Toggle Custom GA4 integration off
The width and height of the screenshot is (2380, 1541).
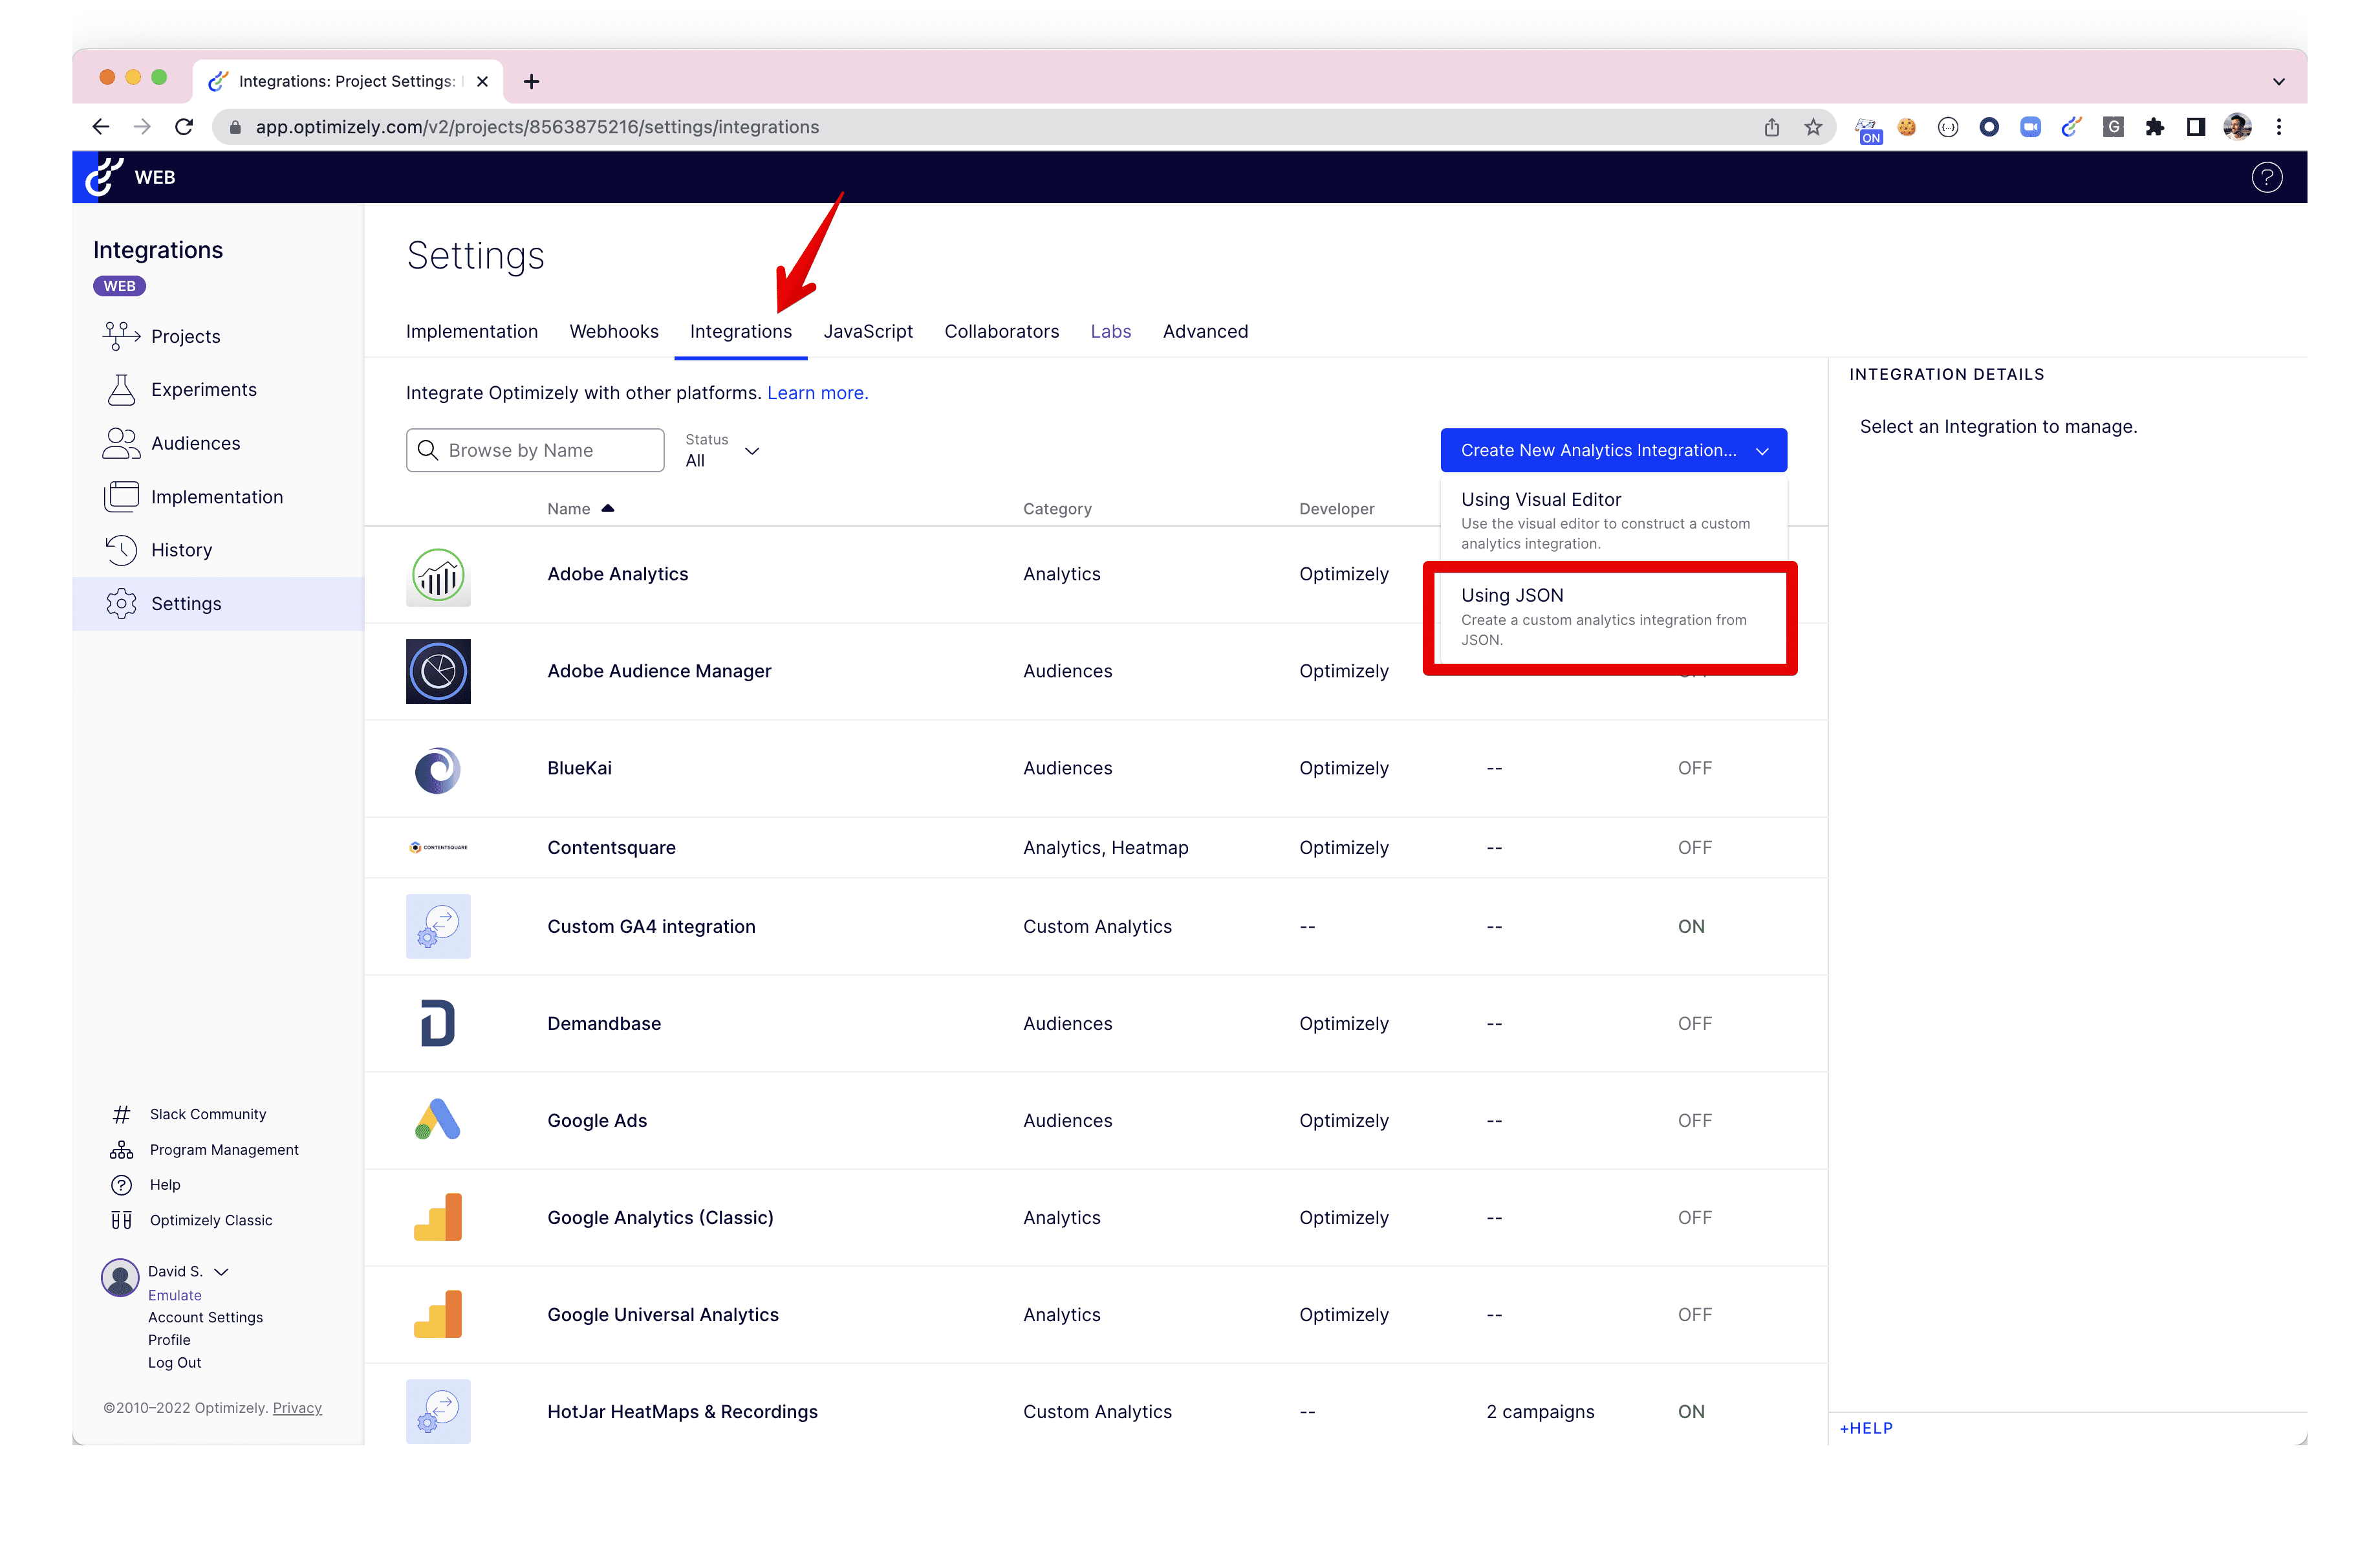(x=1691, y=926)
